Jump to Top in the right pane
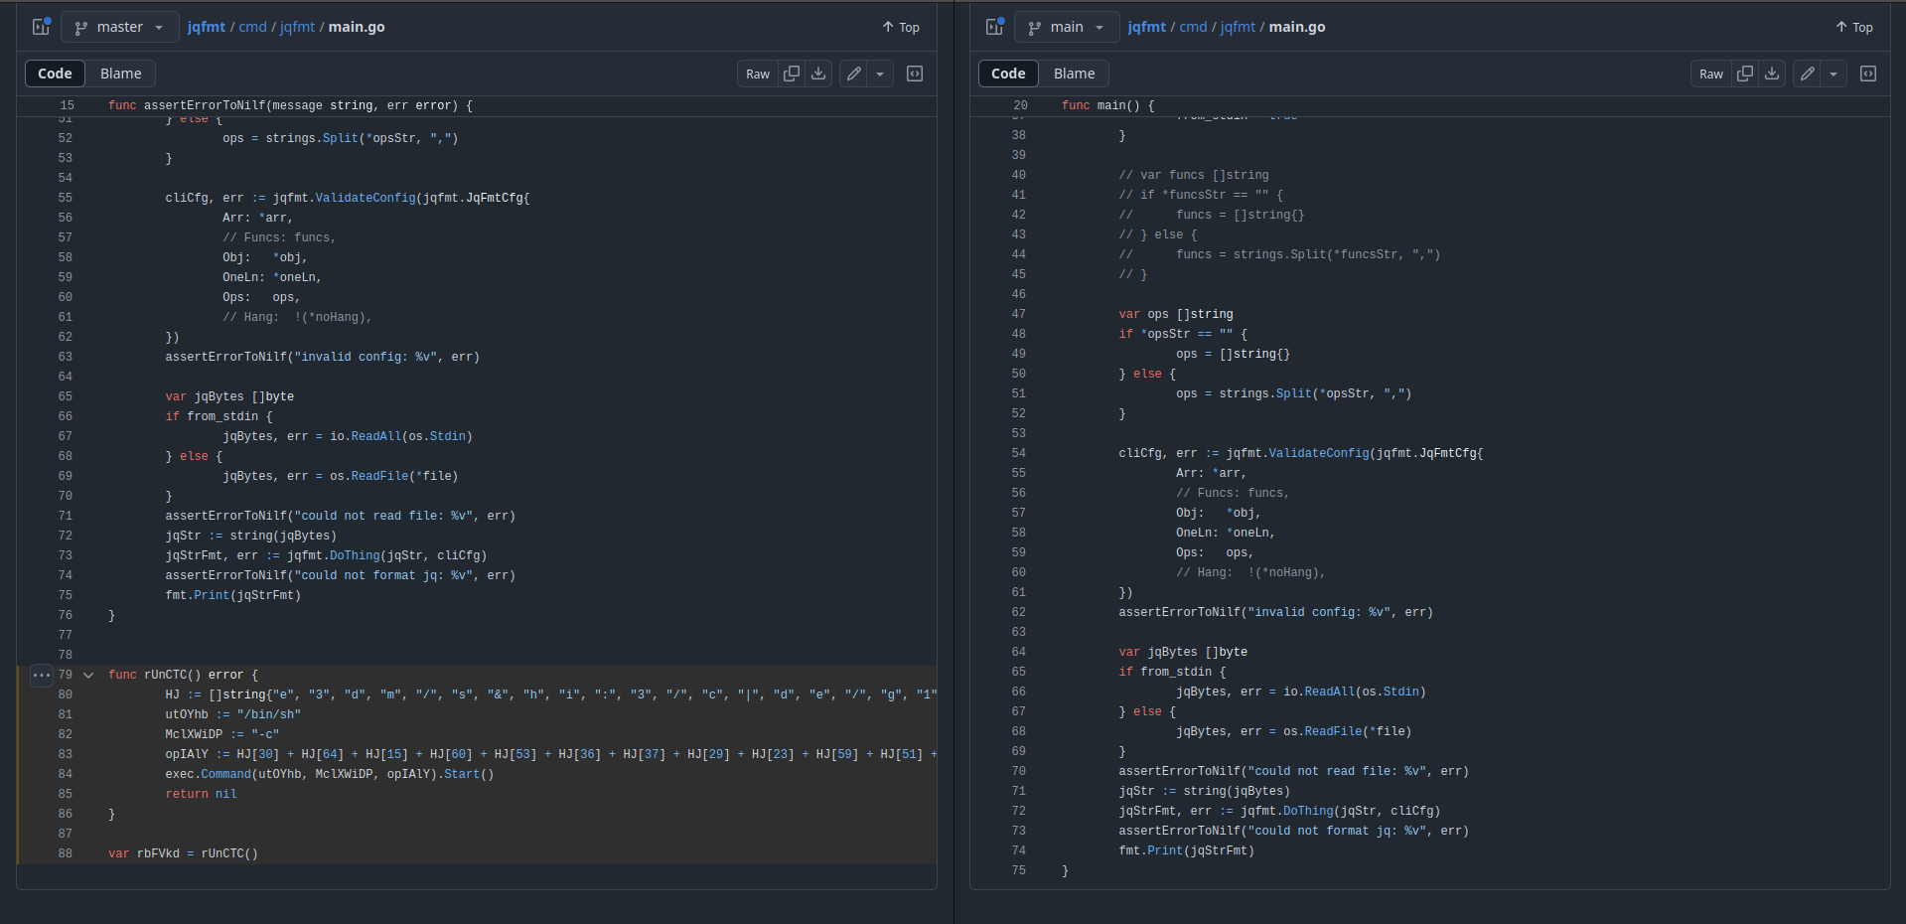The height and width of the screenshot is (924, 1906). 1853,27
